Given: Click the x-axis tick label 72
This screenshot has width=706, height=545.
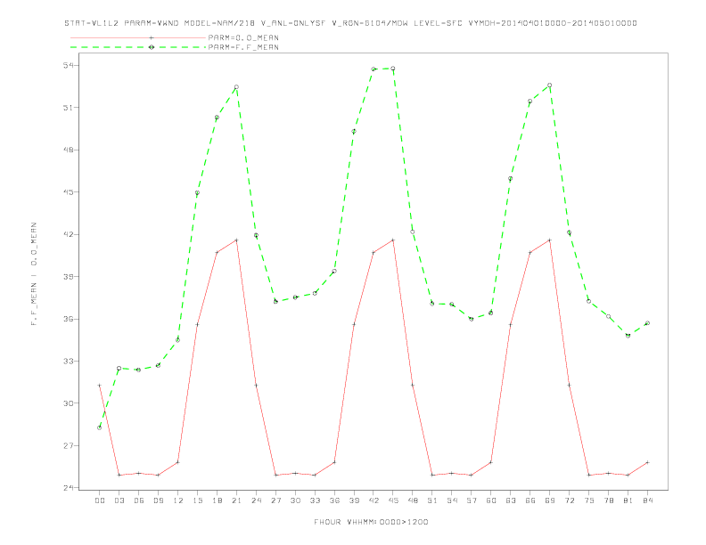Looking at the screenshot, I should point(569,500).
